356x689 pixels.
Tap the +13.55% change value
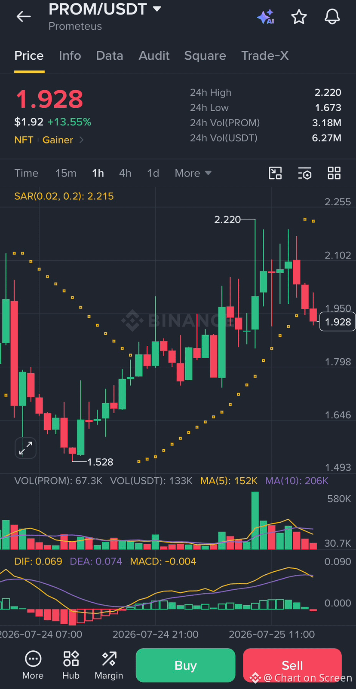pos(69,122)
